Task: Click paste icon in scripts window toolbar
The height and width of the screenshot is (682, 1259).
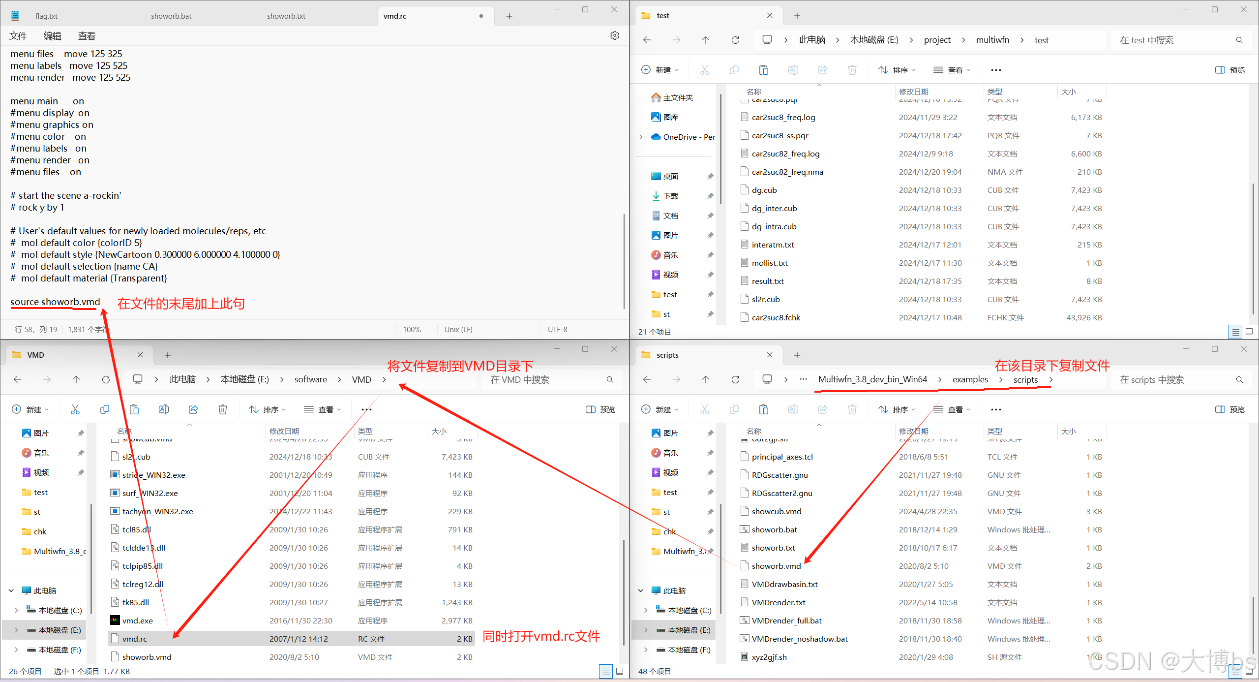Action: click(763, 409)
